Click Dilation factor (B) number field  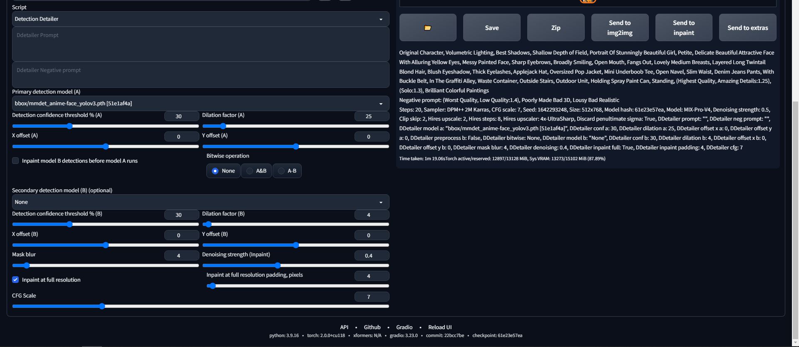(372, 215)
